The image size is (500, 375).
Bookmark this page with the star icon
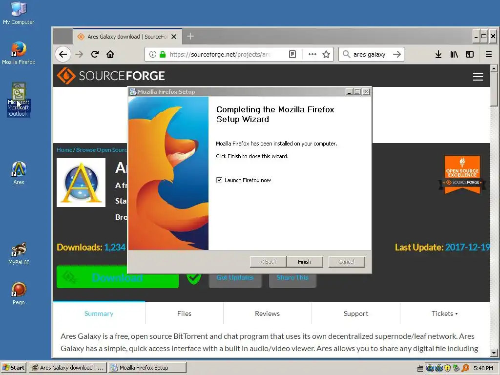click(x=326, y=54)
